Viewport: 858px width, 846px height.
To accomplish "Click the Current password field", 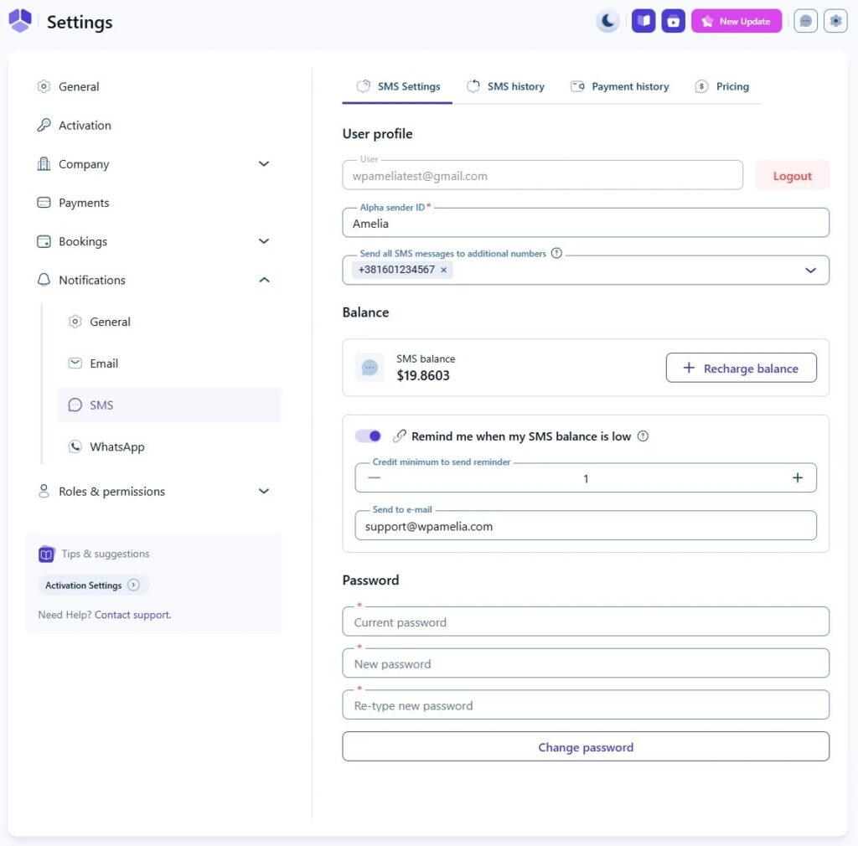I will (585, 622).
